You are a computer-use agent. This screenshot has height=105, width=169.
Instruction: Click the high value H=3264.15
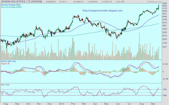pos(78,2)
